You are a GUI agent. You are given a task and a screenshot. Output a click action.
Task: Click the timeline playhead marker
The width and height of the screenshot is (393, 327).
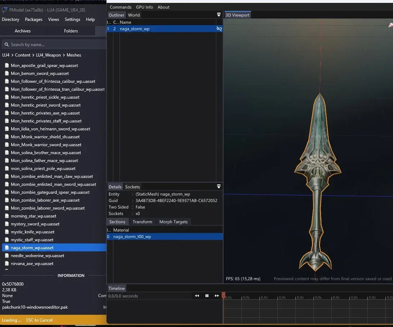click(x=223, y=295)
